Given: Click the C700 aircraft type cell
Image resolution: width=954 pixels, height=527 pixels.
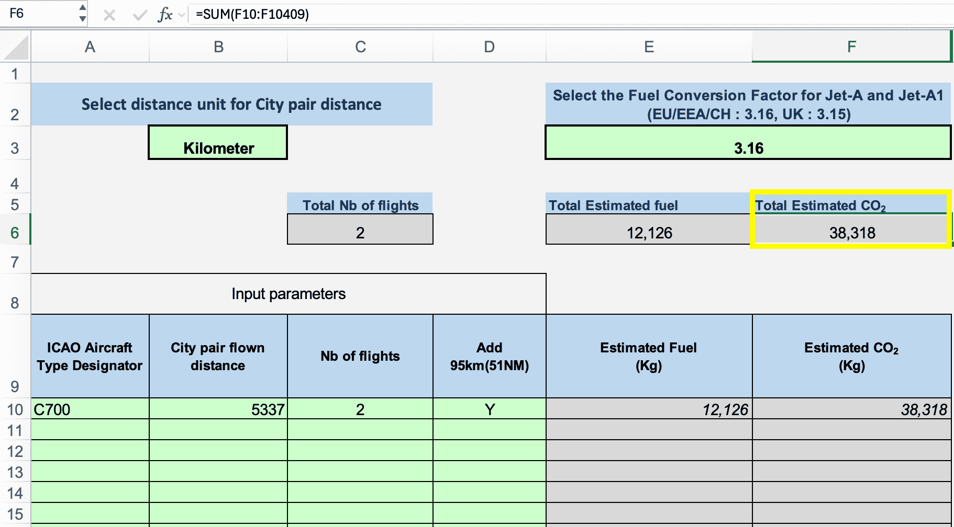Looking at the screenshot, I should pos(90,409).
